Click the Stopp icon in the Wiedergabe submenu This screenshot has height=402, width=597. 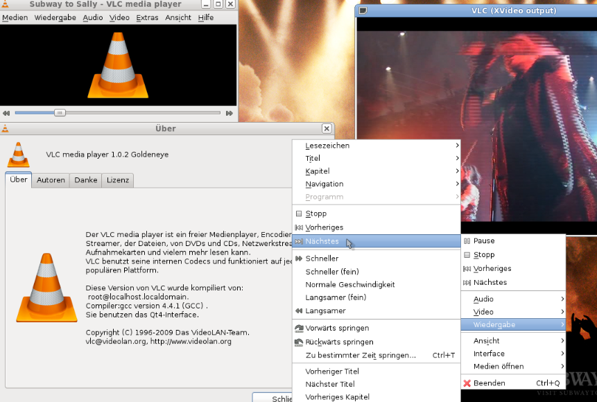(299, 213)
